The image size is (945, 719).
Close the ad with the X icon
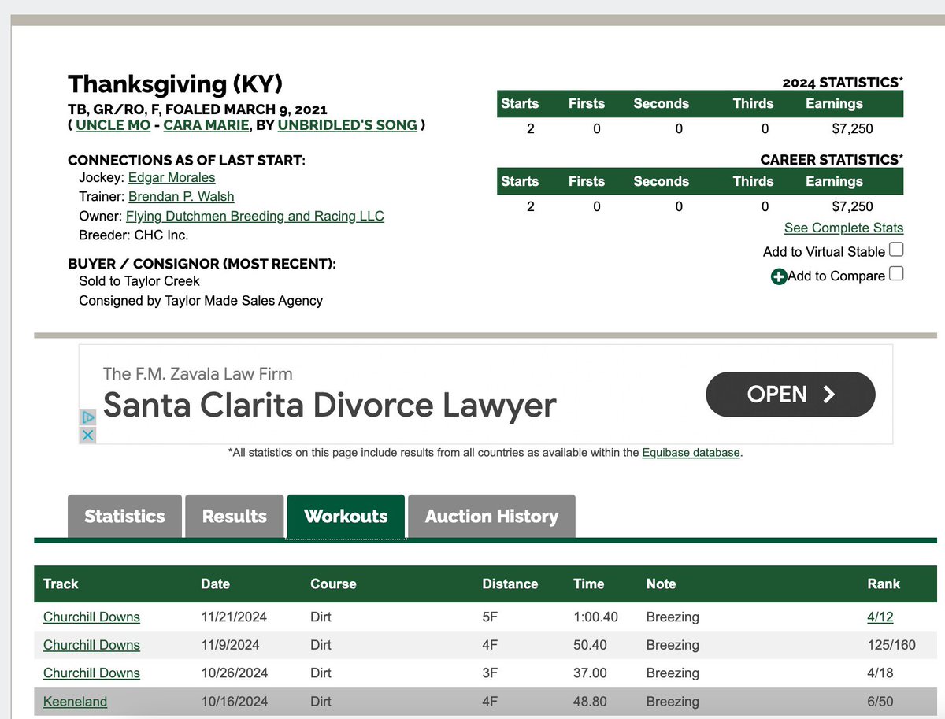tap(88, 435)
